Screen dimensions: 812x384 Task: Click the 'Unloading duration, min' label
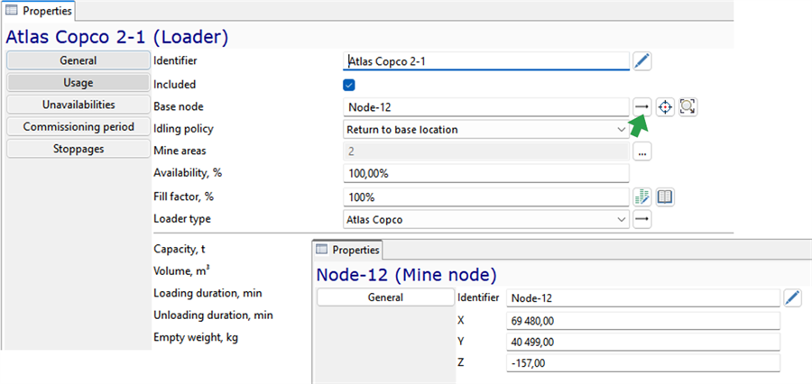click(x=213, y=315)
